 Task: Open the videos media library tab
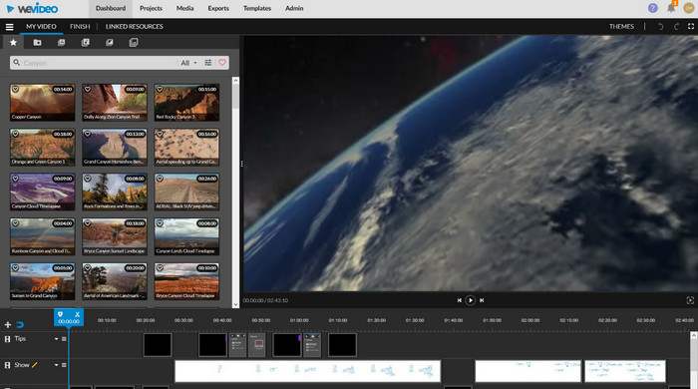[62, 42]
